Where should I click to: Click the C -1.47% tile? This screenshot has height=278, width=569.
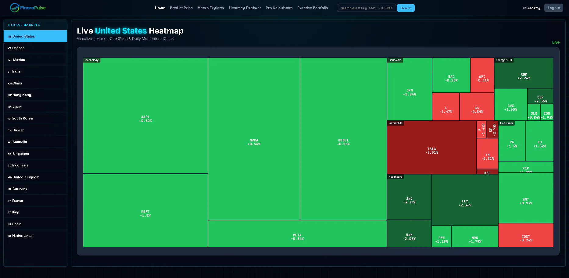446,107
